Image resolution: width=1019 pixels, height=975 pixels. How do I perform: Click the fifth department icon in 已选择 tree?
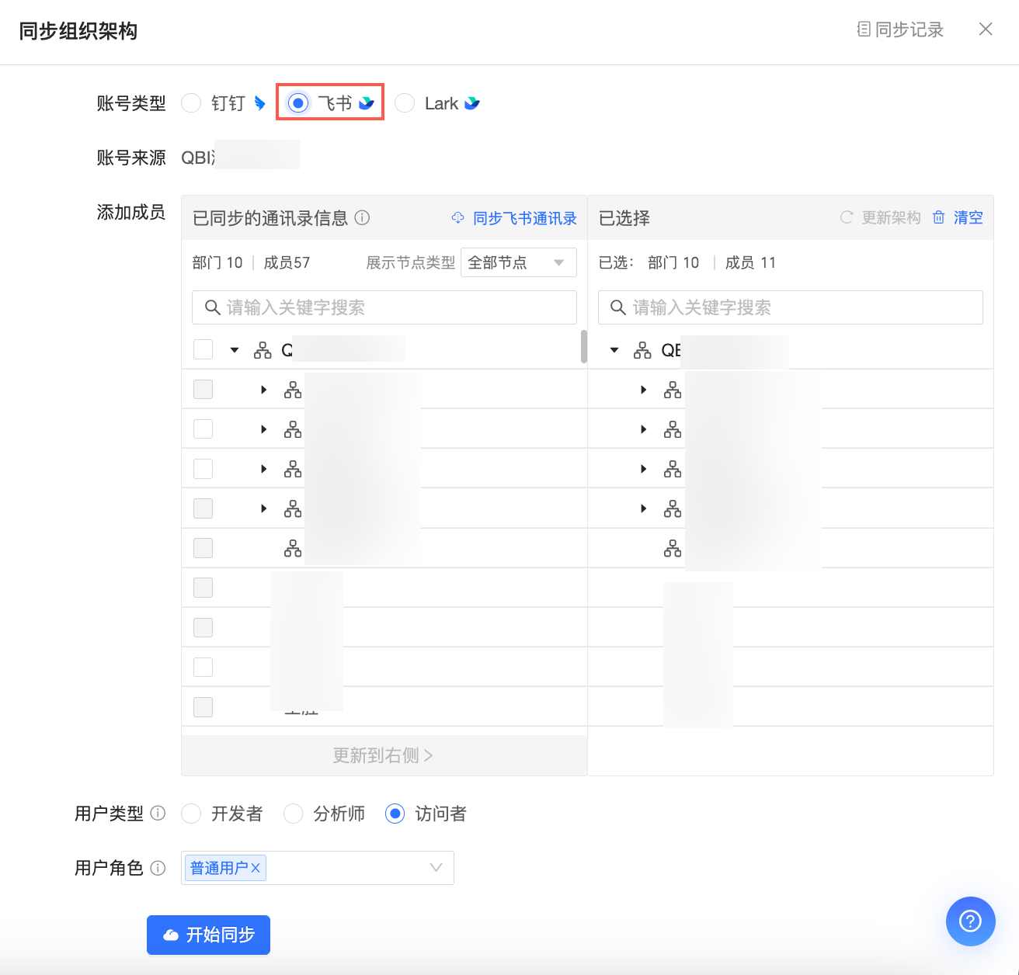[673, 548]
